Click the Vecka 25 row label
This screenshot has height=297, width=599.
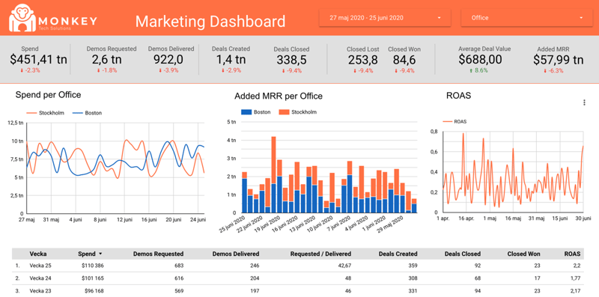pyautogui.click(x=40, y=266)
